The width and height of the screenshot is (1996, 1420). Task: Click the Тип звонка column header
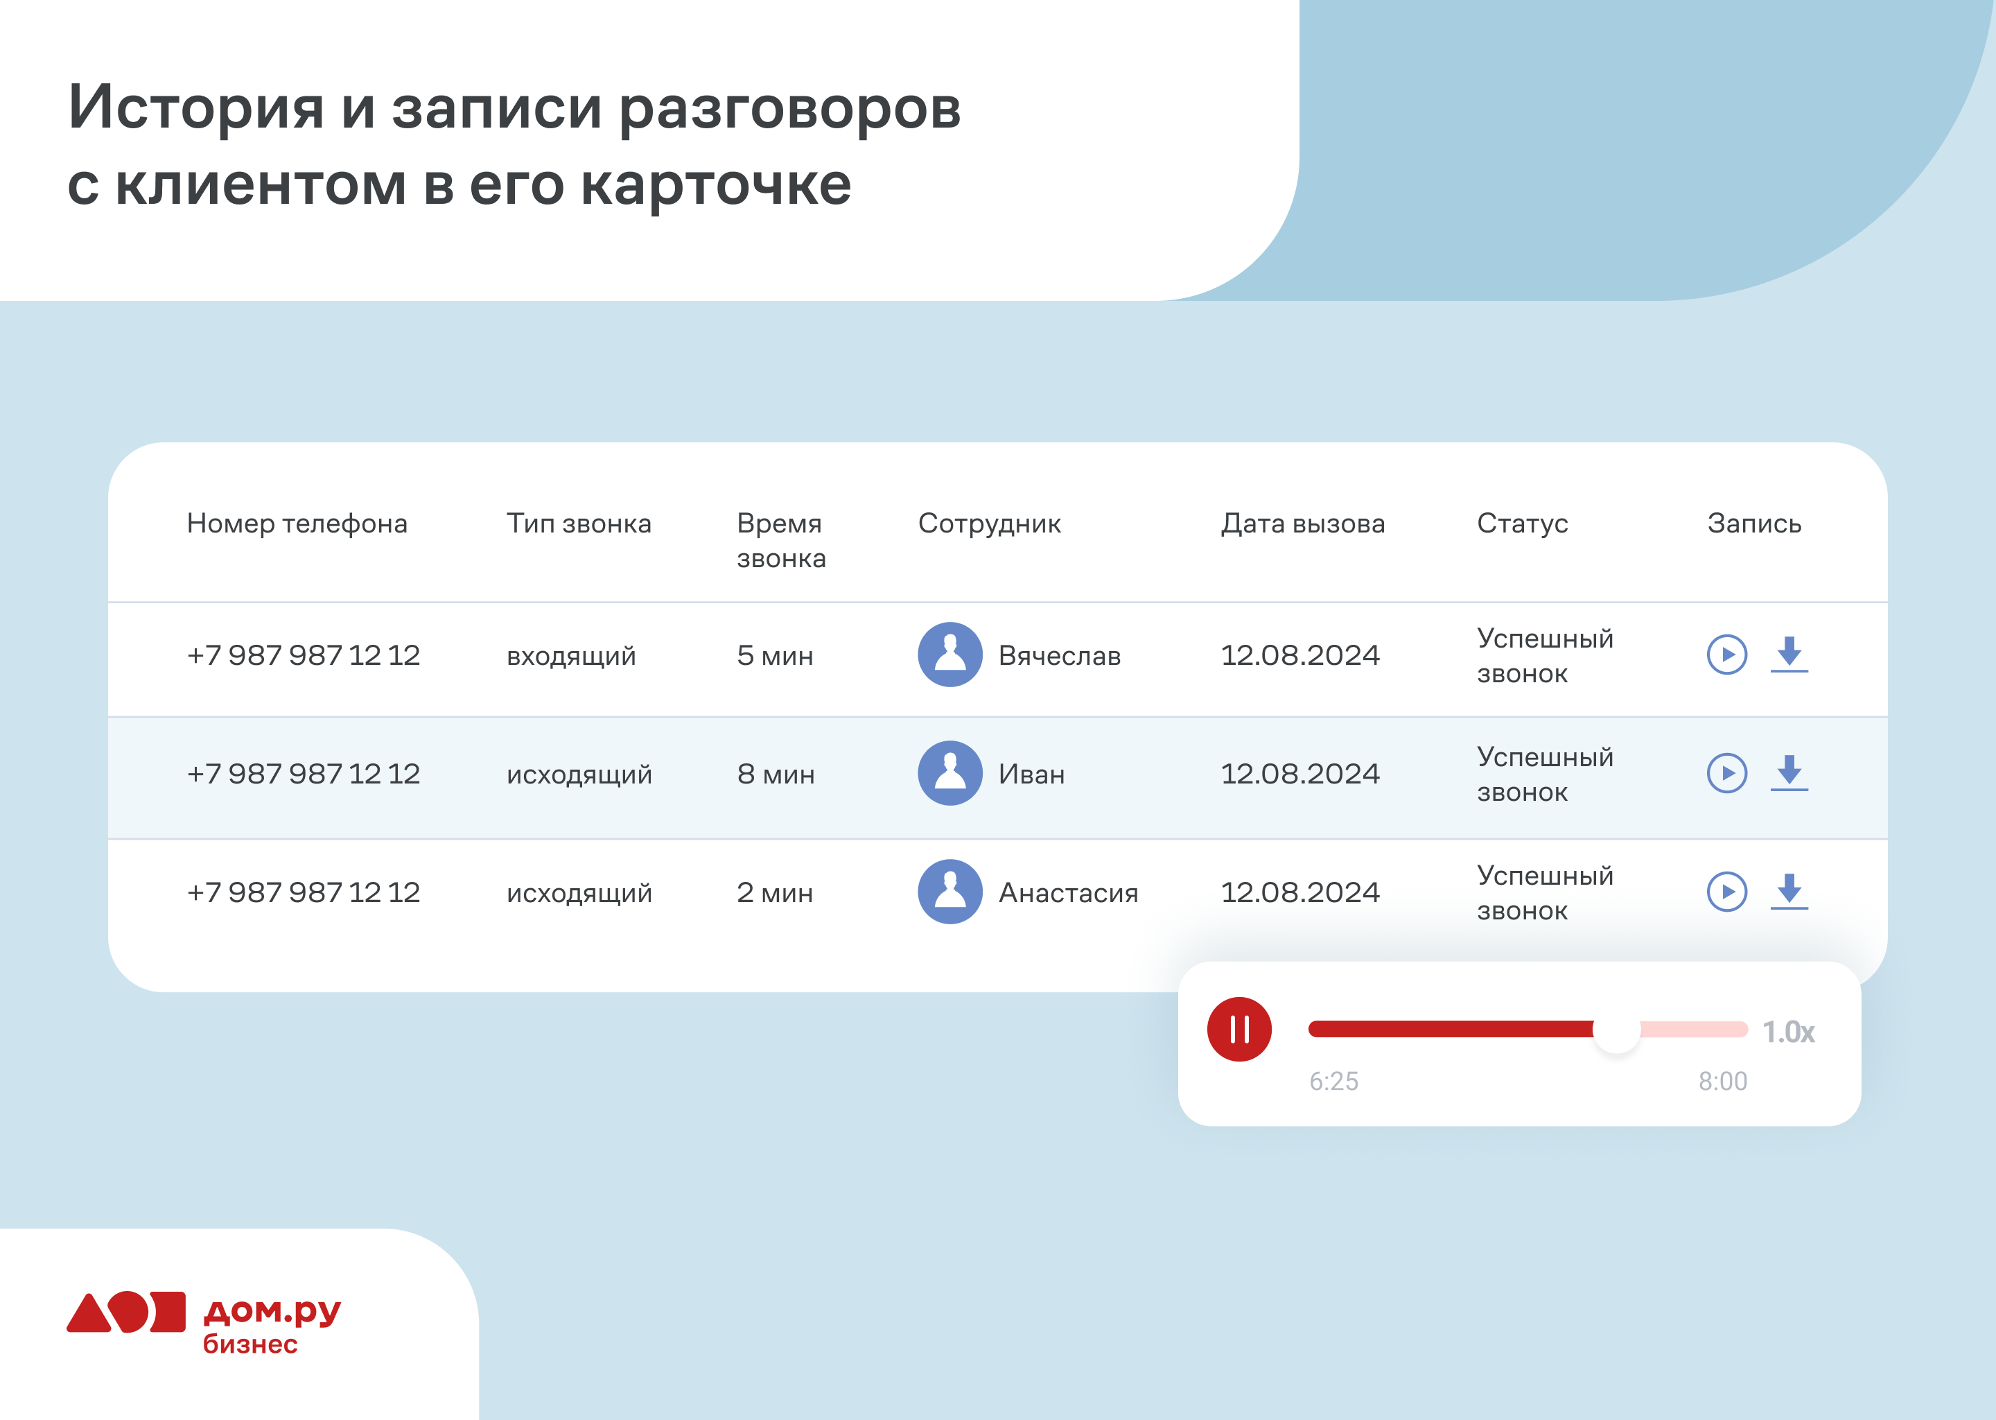pyautogui.click(x=579, y=523)
